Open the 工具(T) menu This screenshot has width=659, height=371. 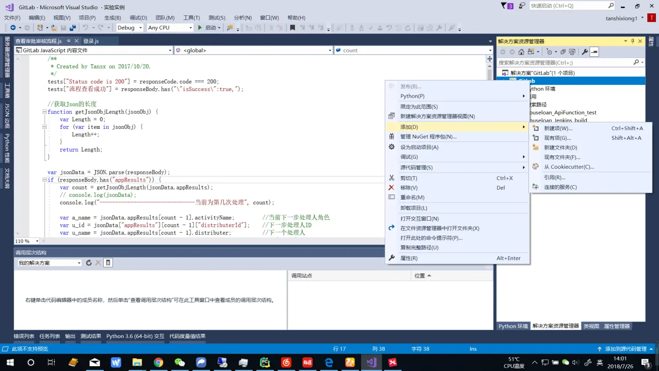[192, 18]
